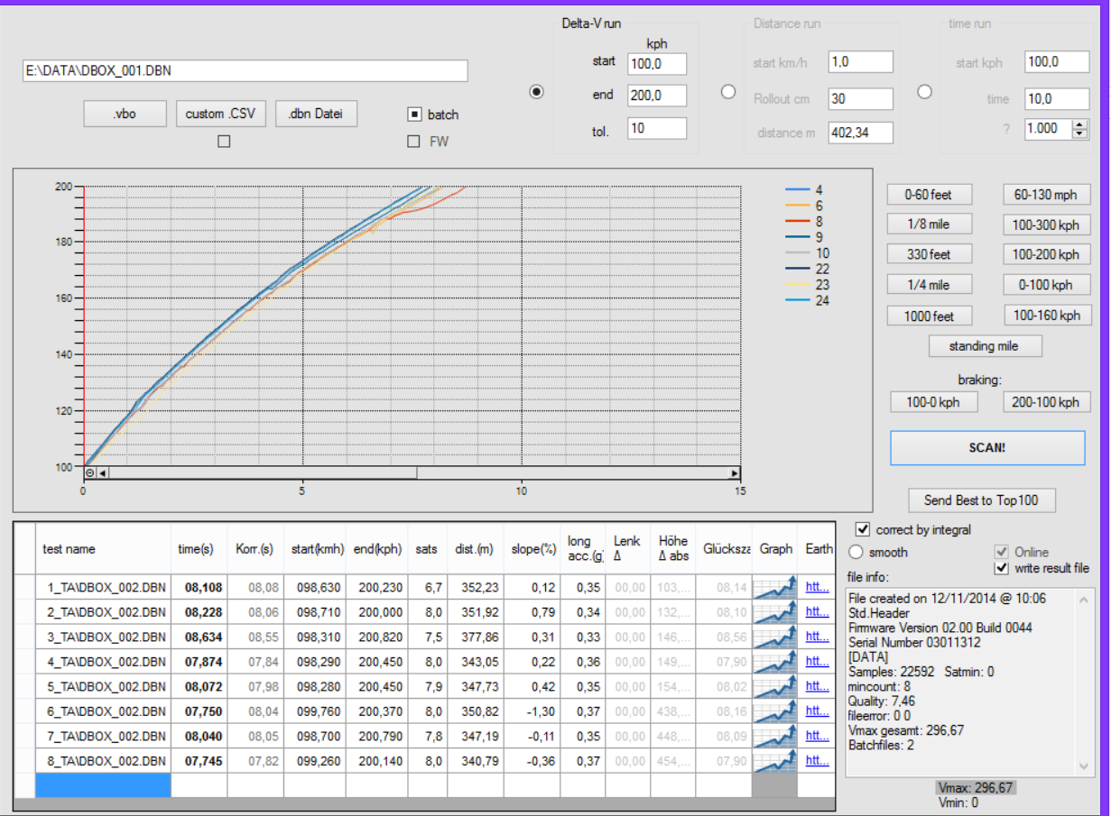Toggle the 'correct by integral' checkbox
Image resolution: width=1111 pixels, height=816 pixels.
click(x=862, y=529)
